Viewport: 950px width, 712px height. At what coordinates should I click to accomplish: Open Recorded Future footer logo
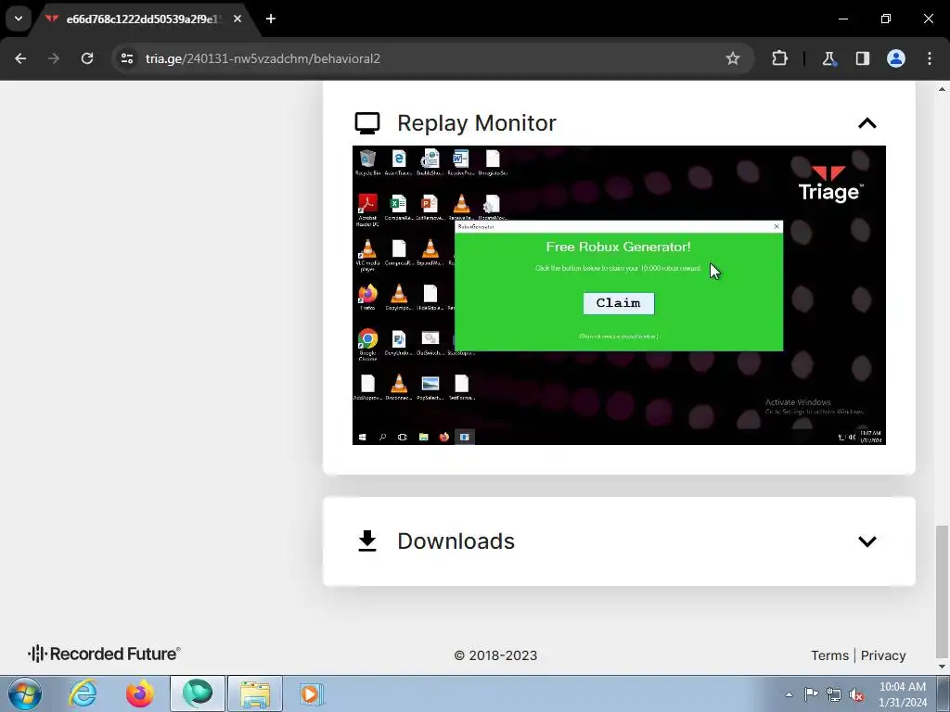pos(104,654)
